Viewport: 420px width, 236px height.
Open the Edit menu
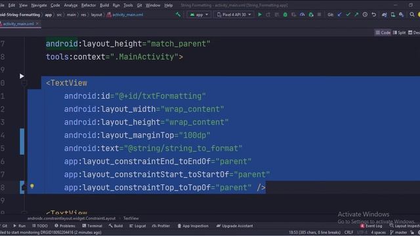(12, 5)
